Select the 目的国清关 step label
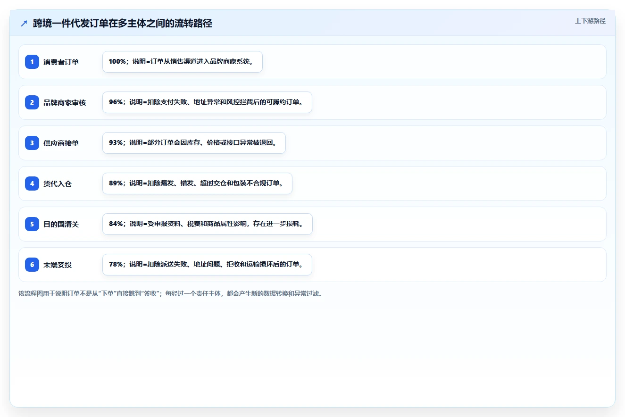 coord(61,224)
